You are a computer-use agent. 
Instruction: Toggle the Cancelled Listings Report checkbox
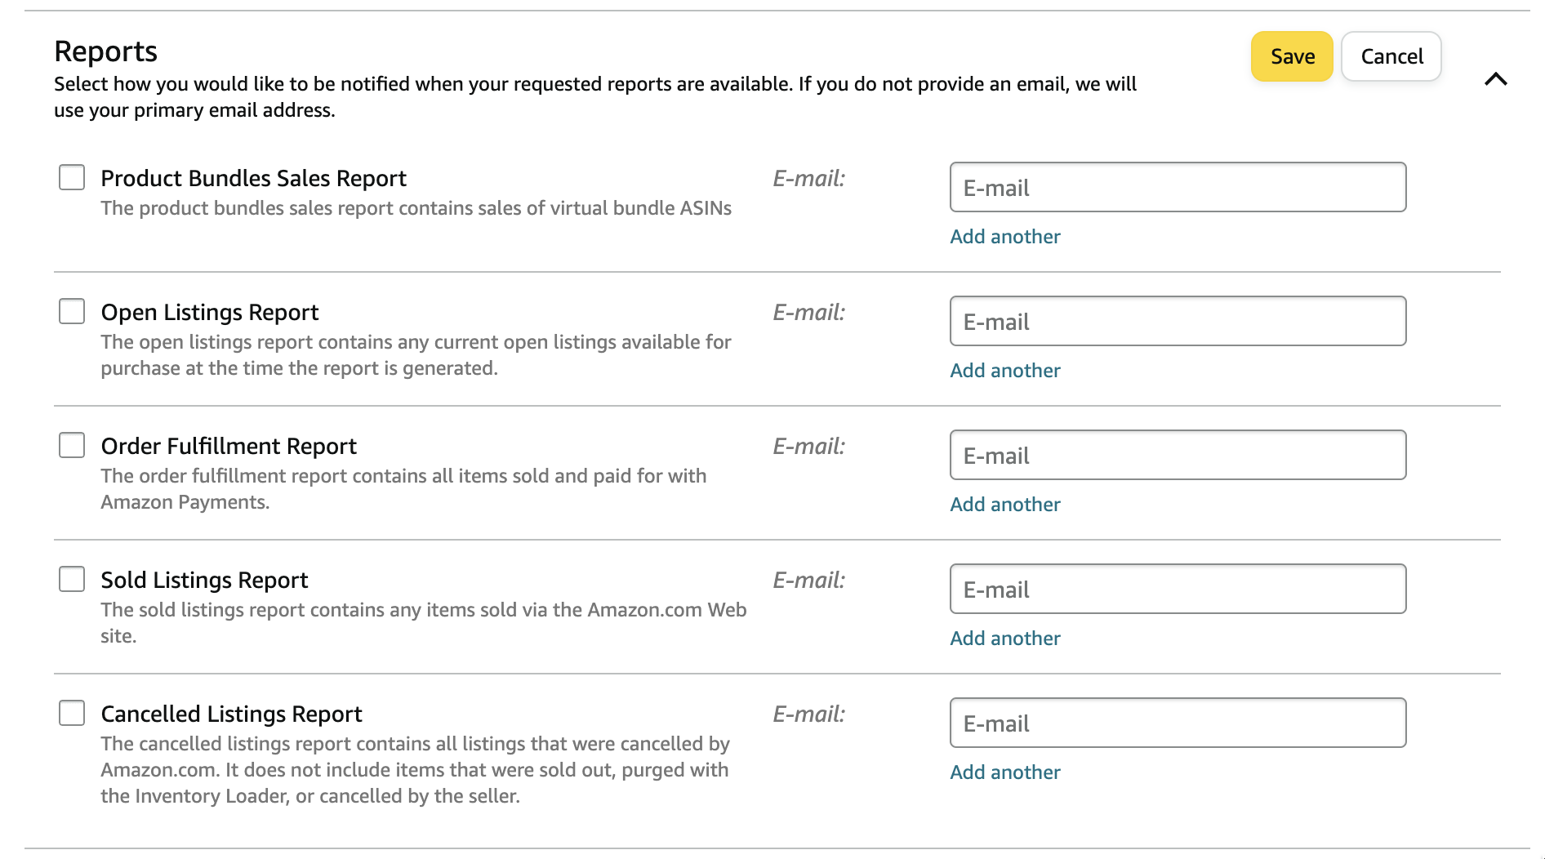click(72, 713)
